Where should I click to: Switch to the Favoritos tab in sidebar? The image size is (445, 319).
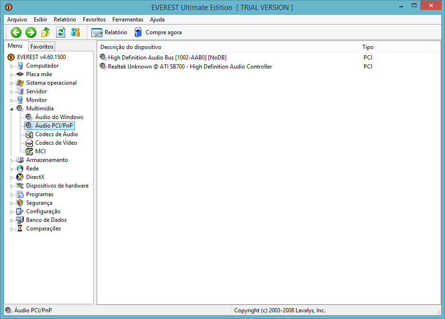(42, 47)
